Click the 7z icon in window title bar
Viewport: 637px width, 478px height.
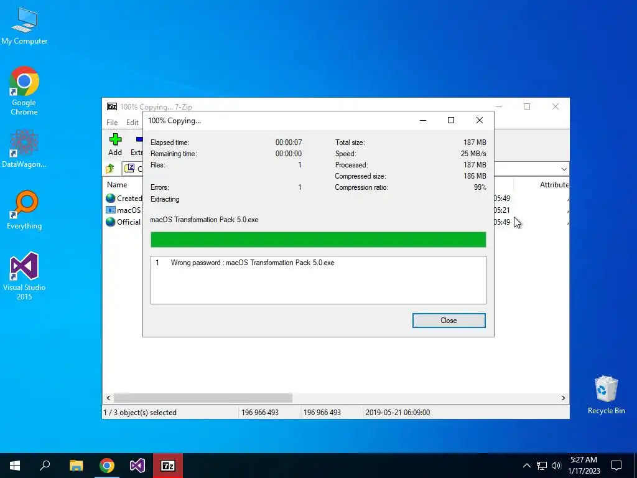(x=112, y=106)
